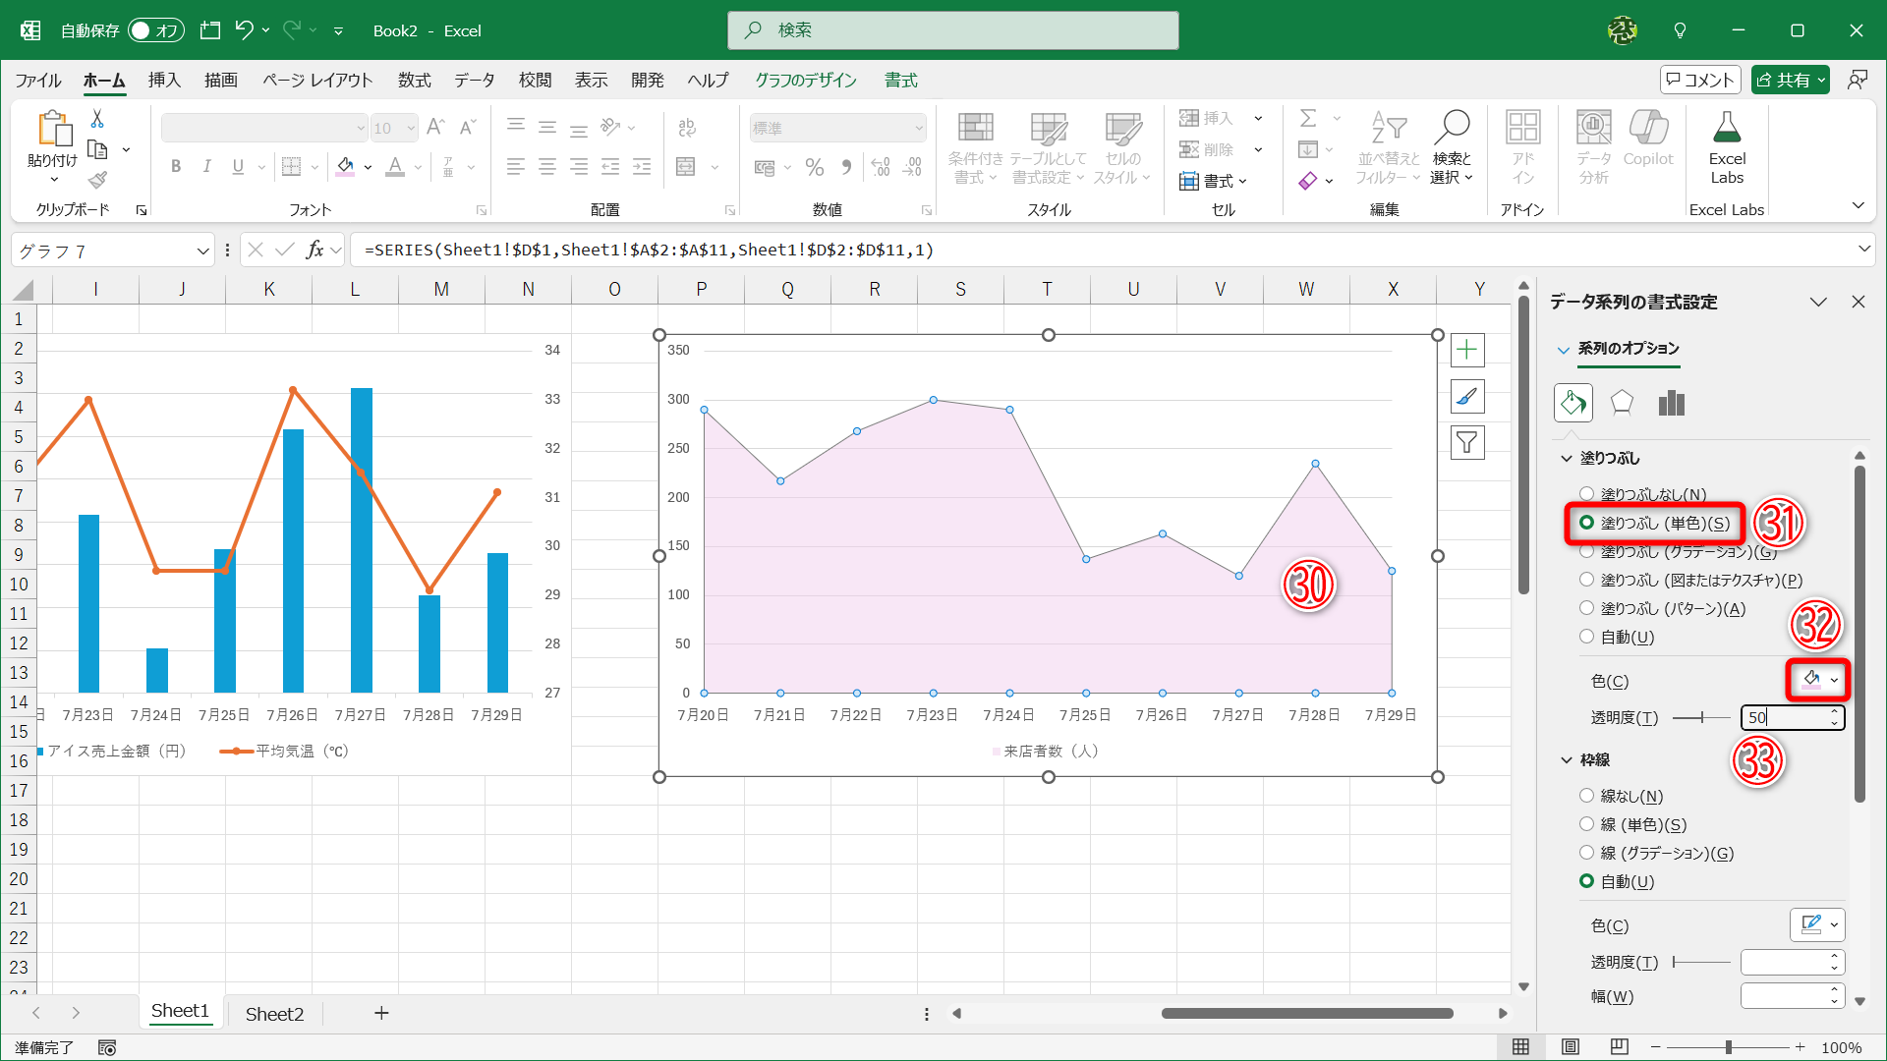Switch to the Sheet2 tab

pos(274,1014)
